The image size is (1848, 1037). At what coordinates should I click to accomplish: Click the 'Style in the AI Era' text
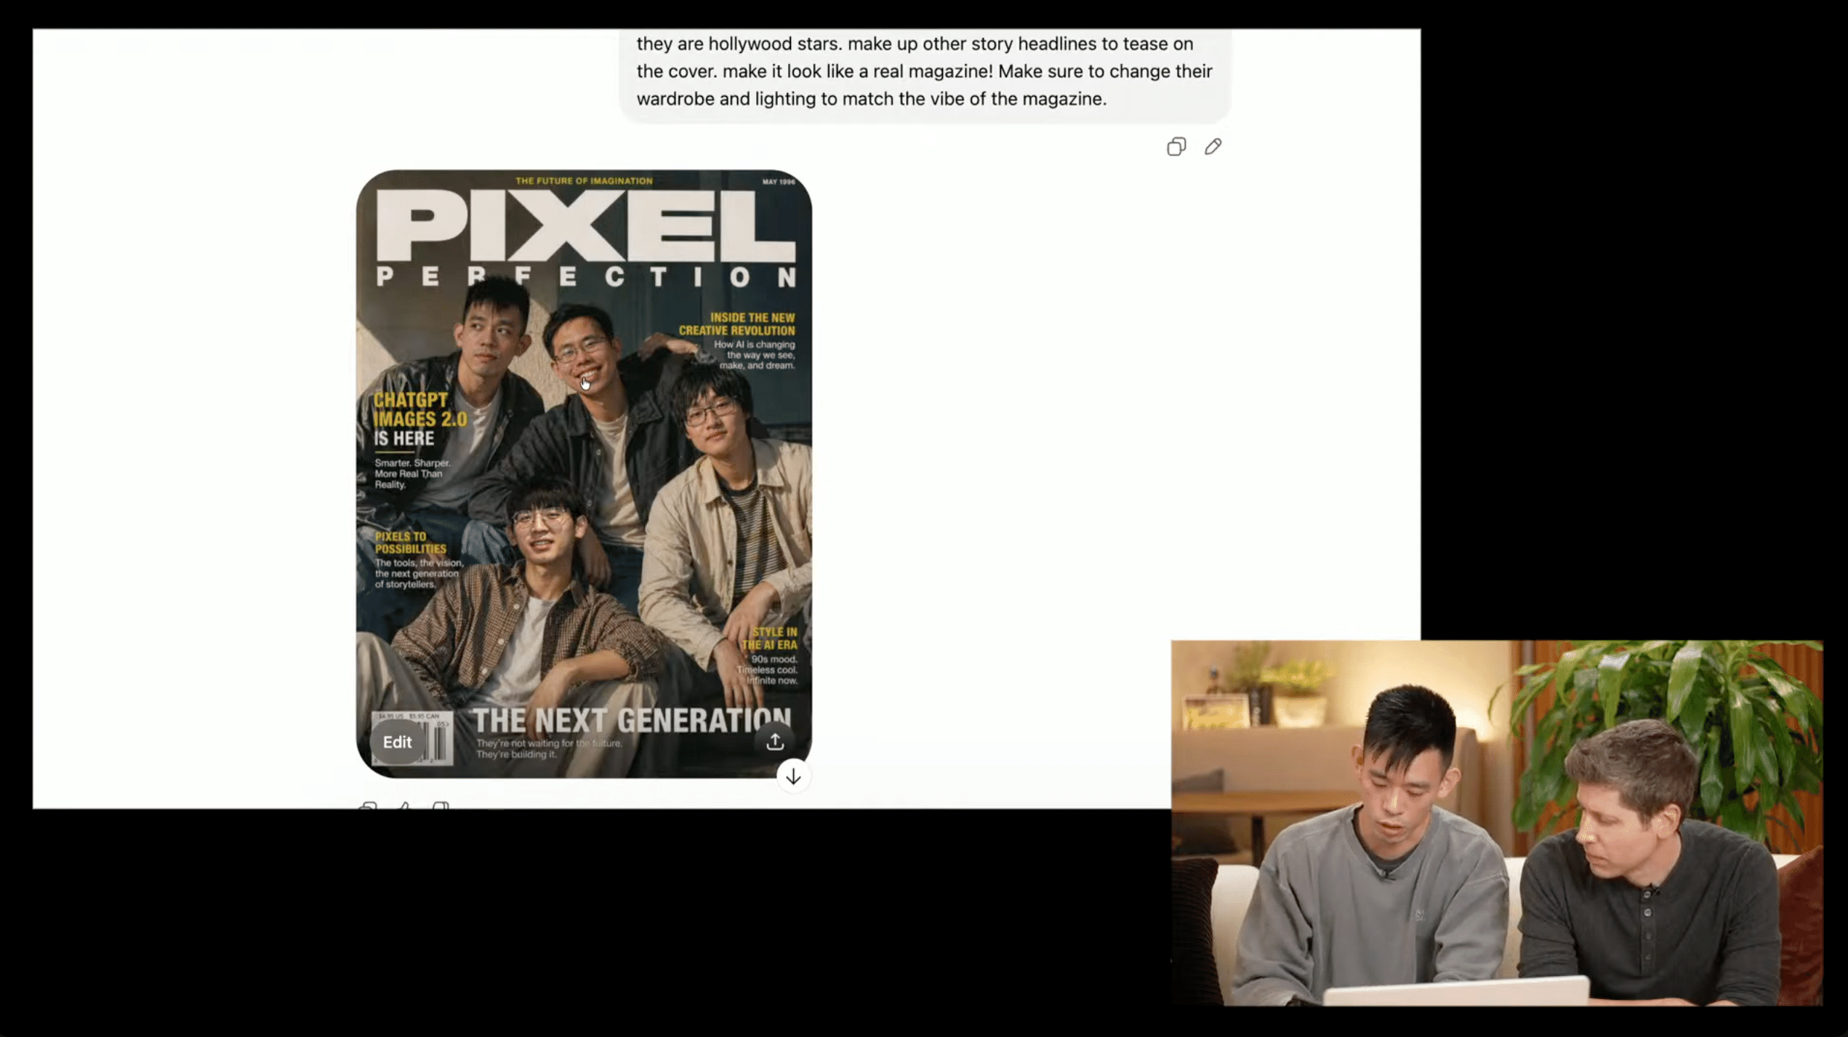tap(769, 638)
